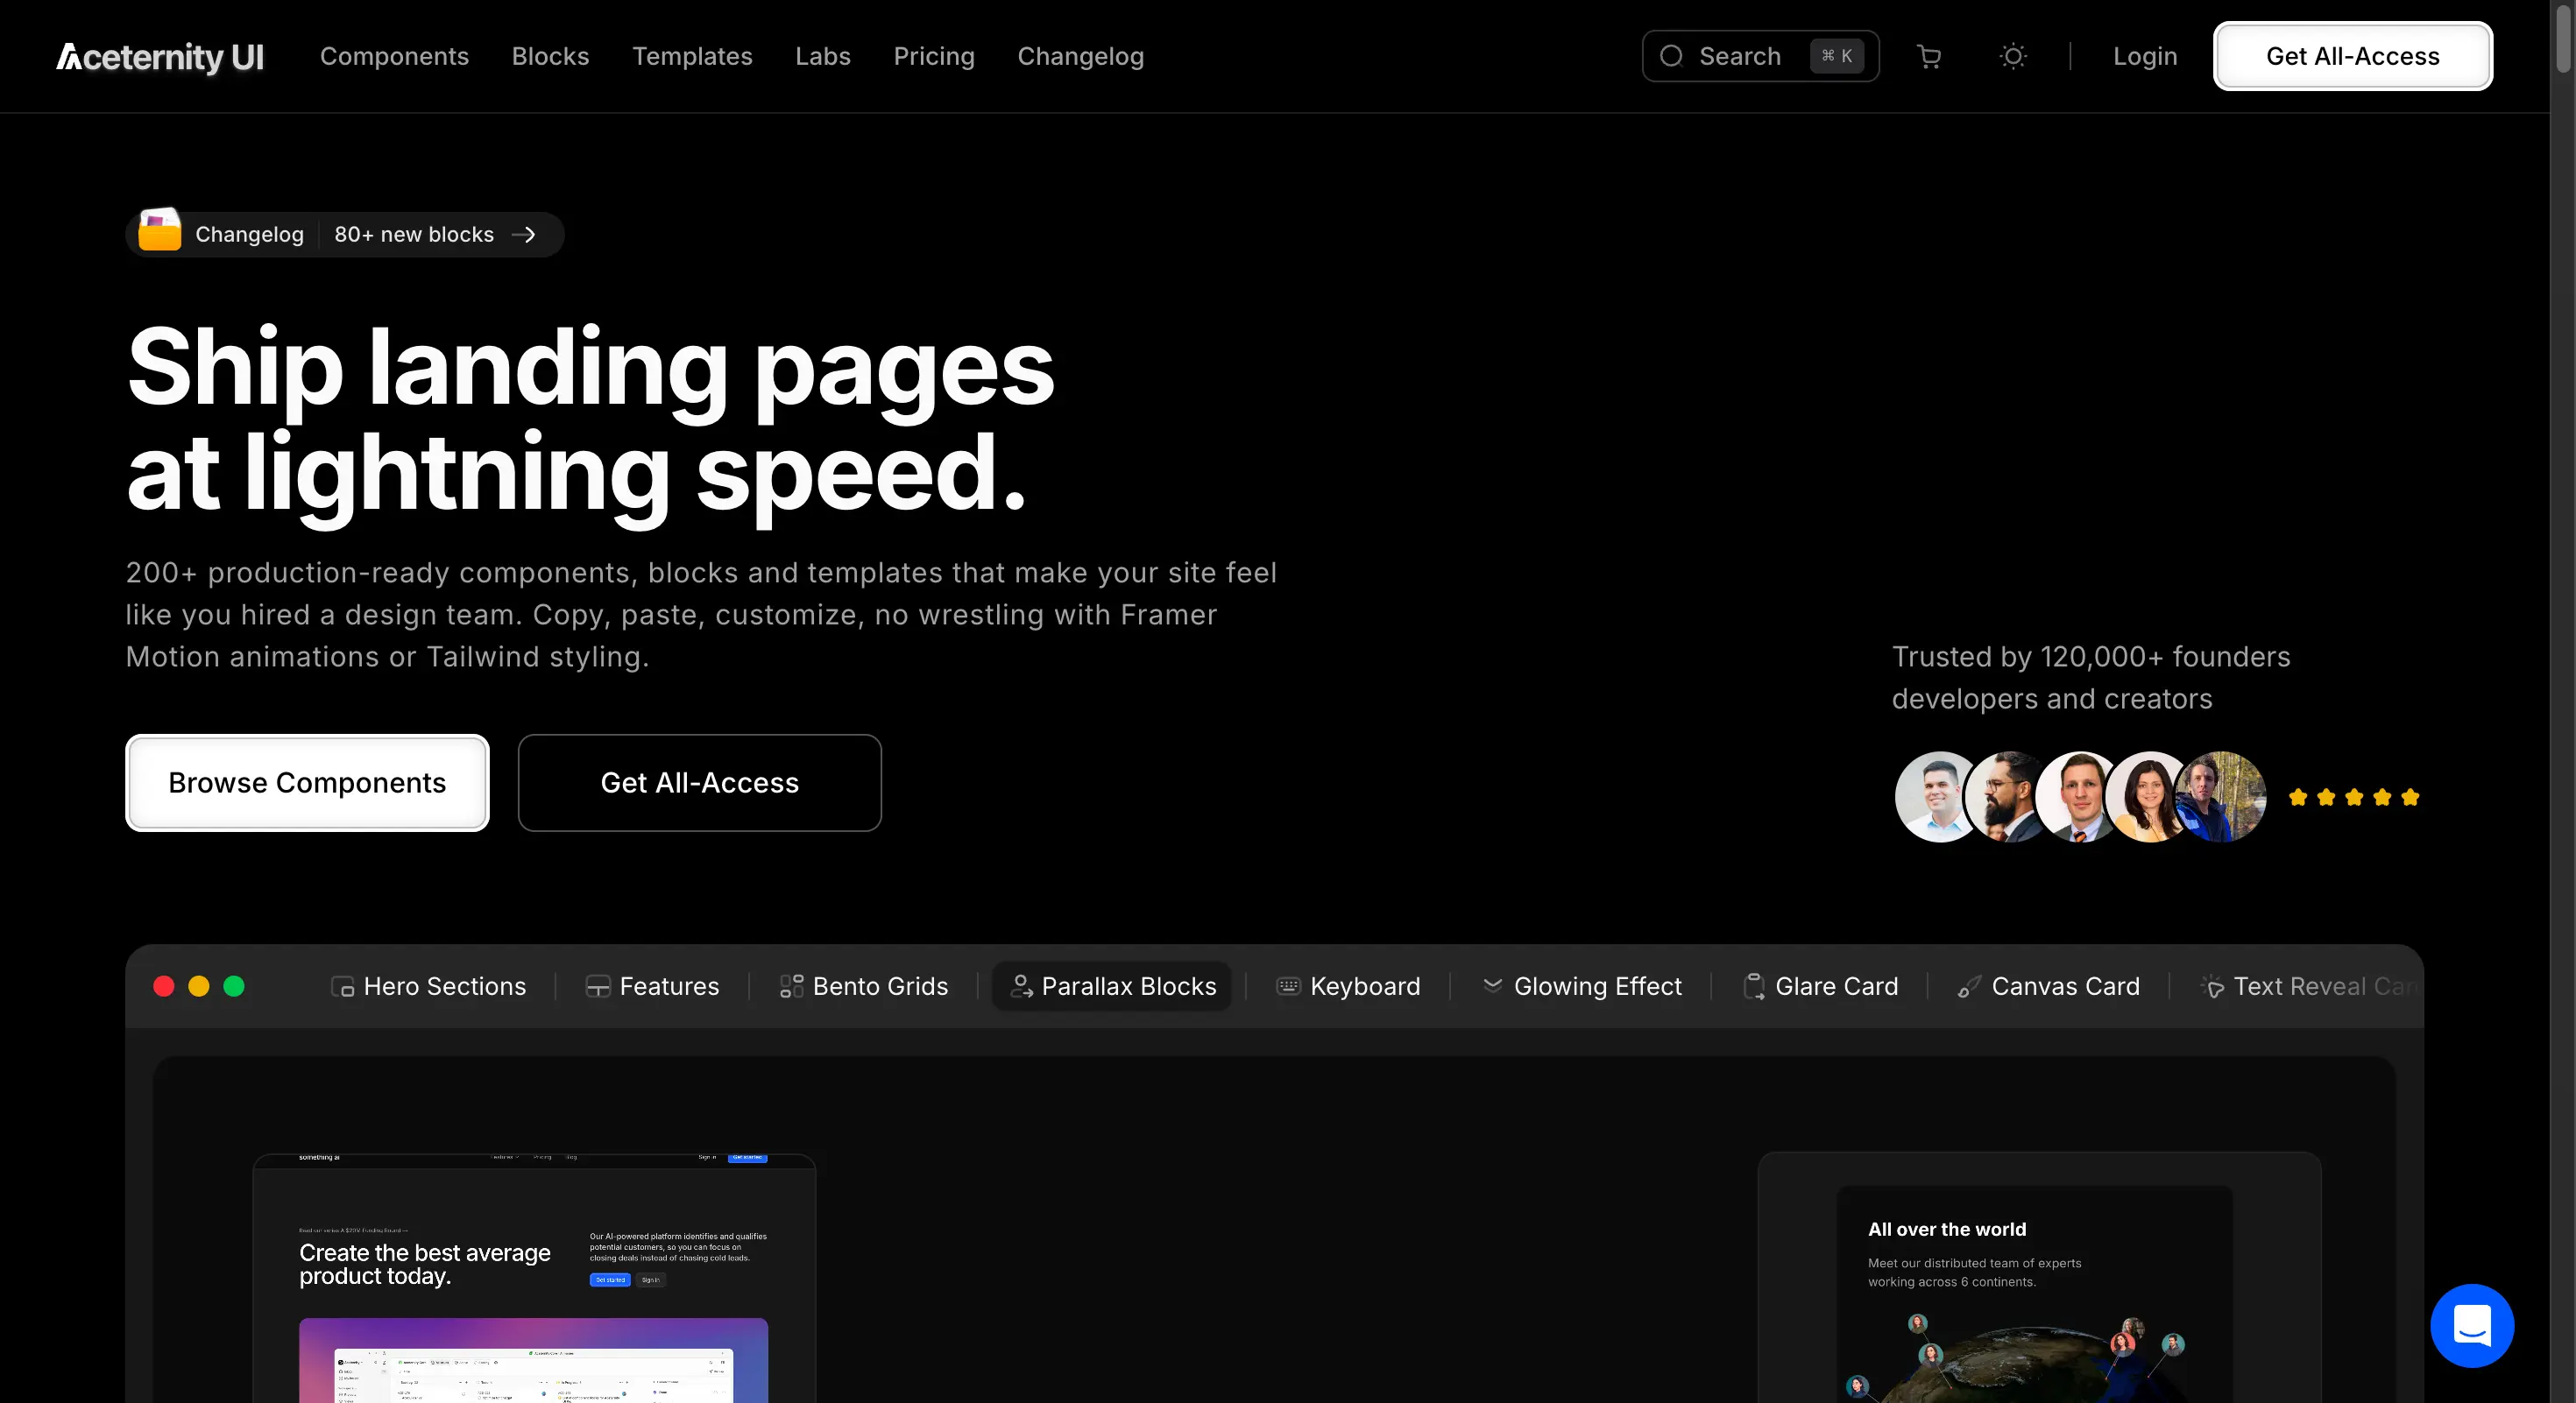Click the Aceternity UI logo
This screenshot has width=2576, height=1403.
coord(160,57)
